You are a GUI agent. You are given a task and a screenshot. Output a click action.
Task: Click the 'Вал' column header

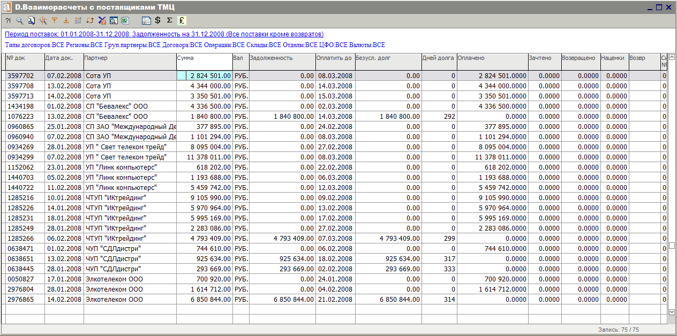click(x=241, y=62)
